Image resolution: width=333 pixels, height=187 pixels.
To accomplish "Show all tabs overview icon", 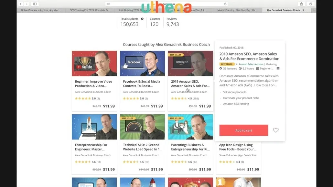I will point(311,4).
